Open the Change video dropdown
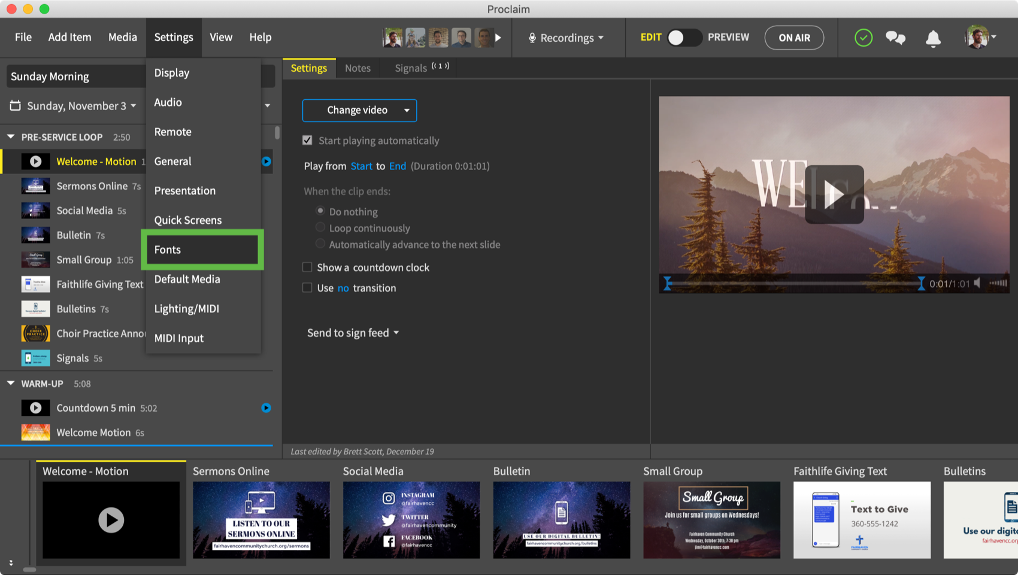The image size is (1018, 575). click(359, 110)
